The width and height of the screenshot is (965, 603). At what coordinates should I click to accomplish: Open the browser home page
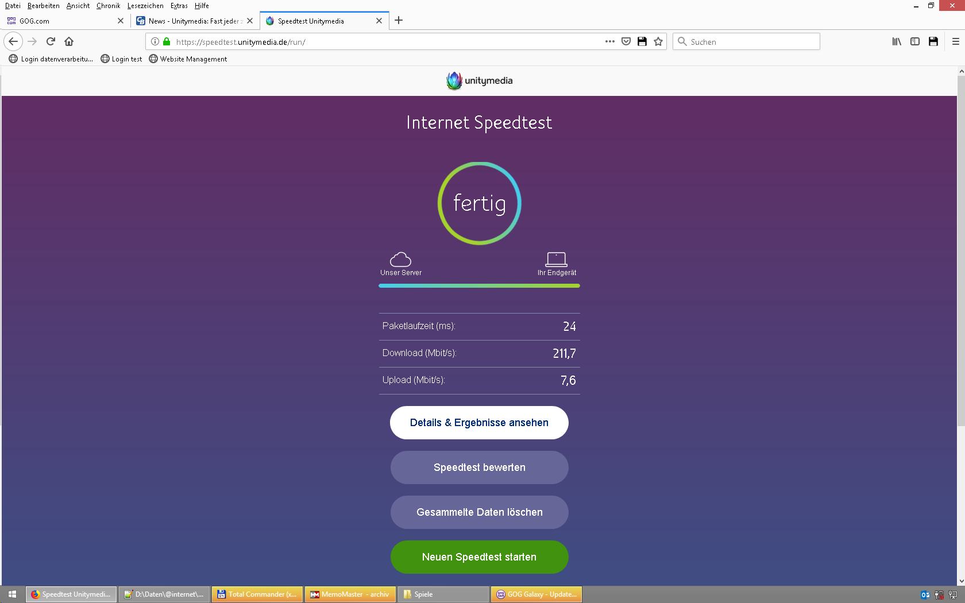(x=69, y=41)
